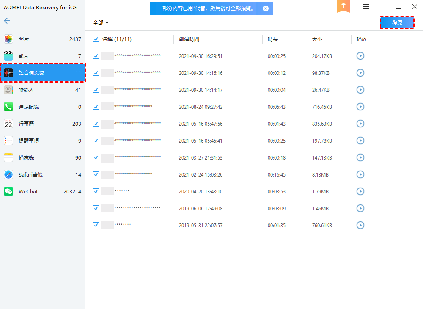Expand the 全部 filter dropdown
The width and height of the screenshot is (423, 309).
coord(101,23)
